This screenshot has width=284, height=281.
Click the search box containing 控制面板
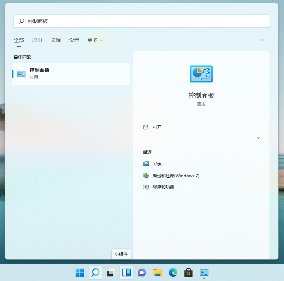(x=141, y=21)
